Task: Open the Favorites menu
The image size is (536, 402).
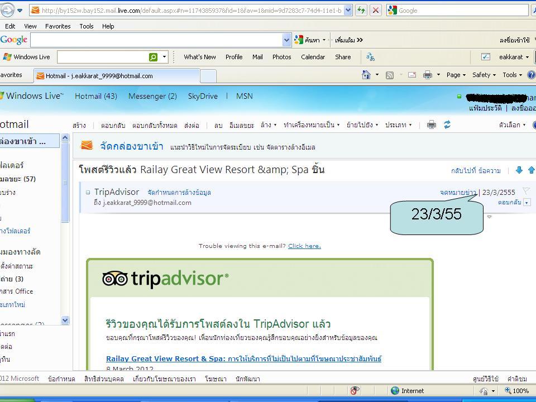Action: (x=58, y=26)
